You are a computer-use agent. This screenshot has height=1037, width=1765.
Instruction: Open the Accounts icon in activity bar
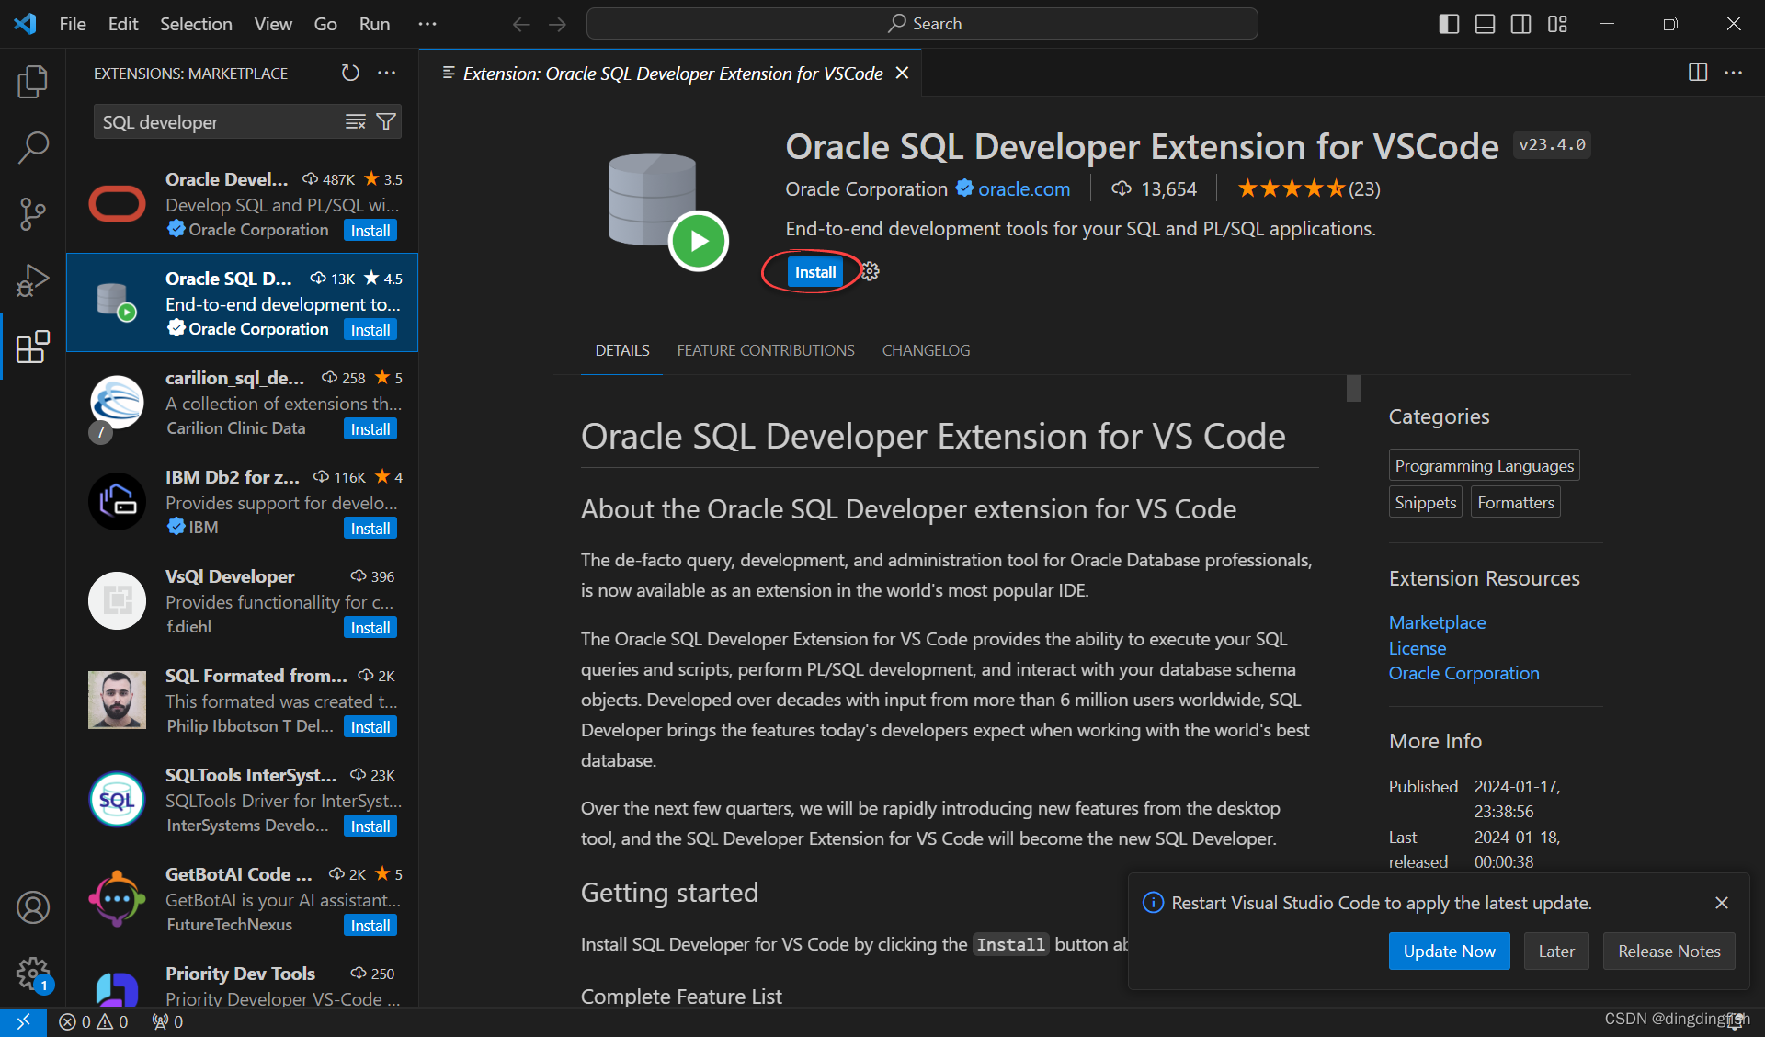(33, 907)
